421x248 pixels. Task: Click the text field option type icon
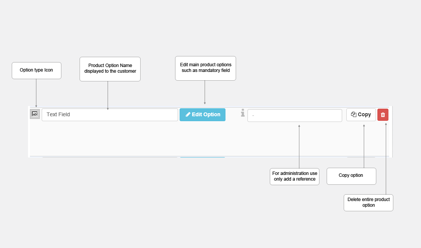click(34, 114)
